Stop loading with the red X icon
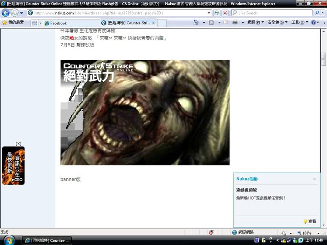The height and width of the screenshot is (245, 327). pos(225,13)
